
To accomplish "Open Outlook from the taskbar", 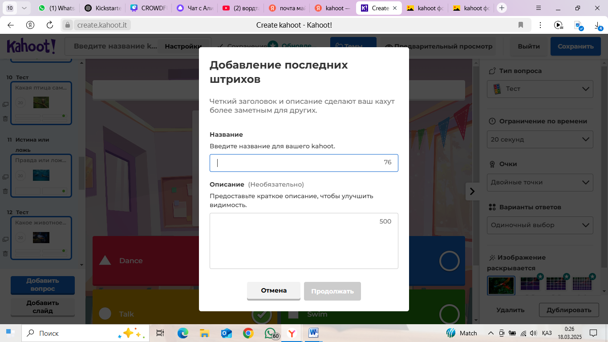I will (x=226, y=333).
